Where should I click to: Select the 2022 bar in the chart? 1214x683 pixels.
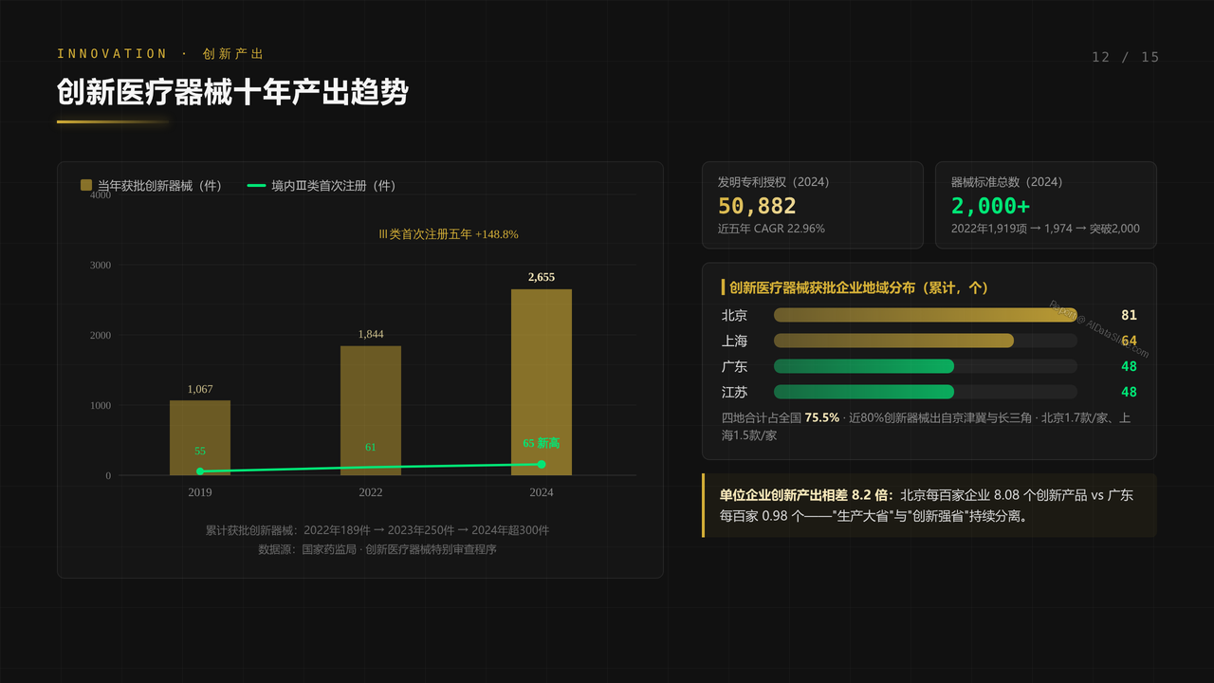371,411
